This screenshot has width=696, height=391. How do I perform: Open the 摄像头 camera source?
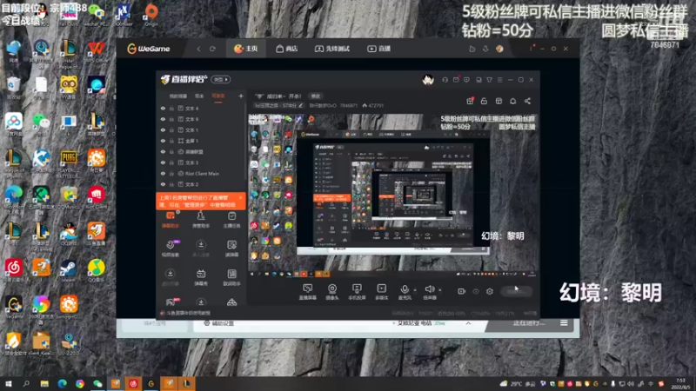pyautogui.click(x=332, y=292)
